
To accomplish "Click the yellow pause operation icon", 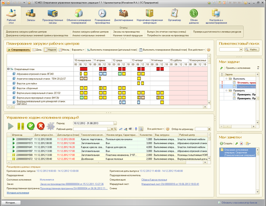I will pyautogui.click(x=21, y=126).
